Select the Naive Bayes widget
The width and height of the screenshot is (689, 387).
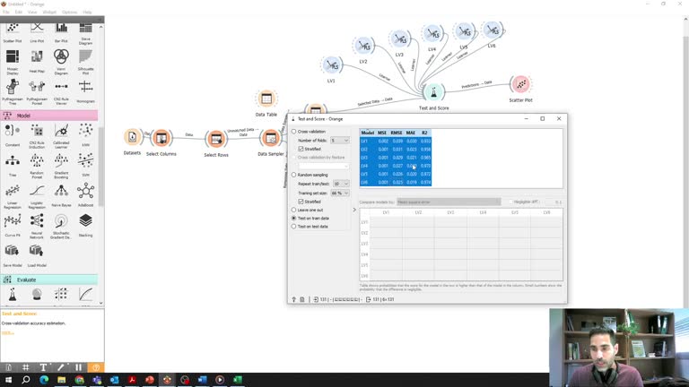point(61,194)
